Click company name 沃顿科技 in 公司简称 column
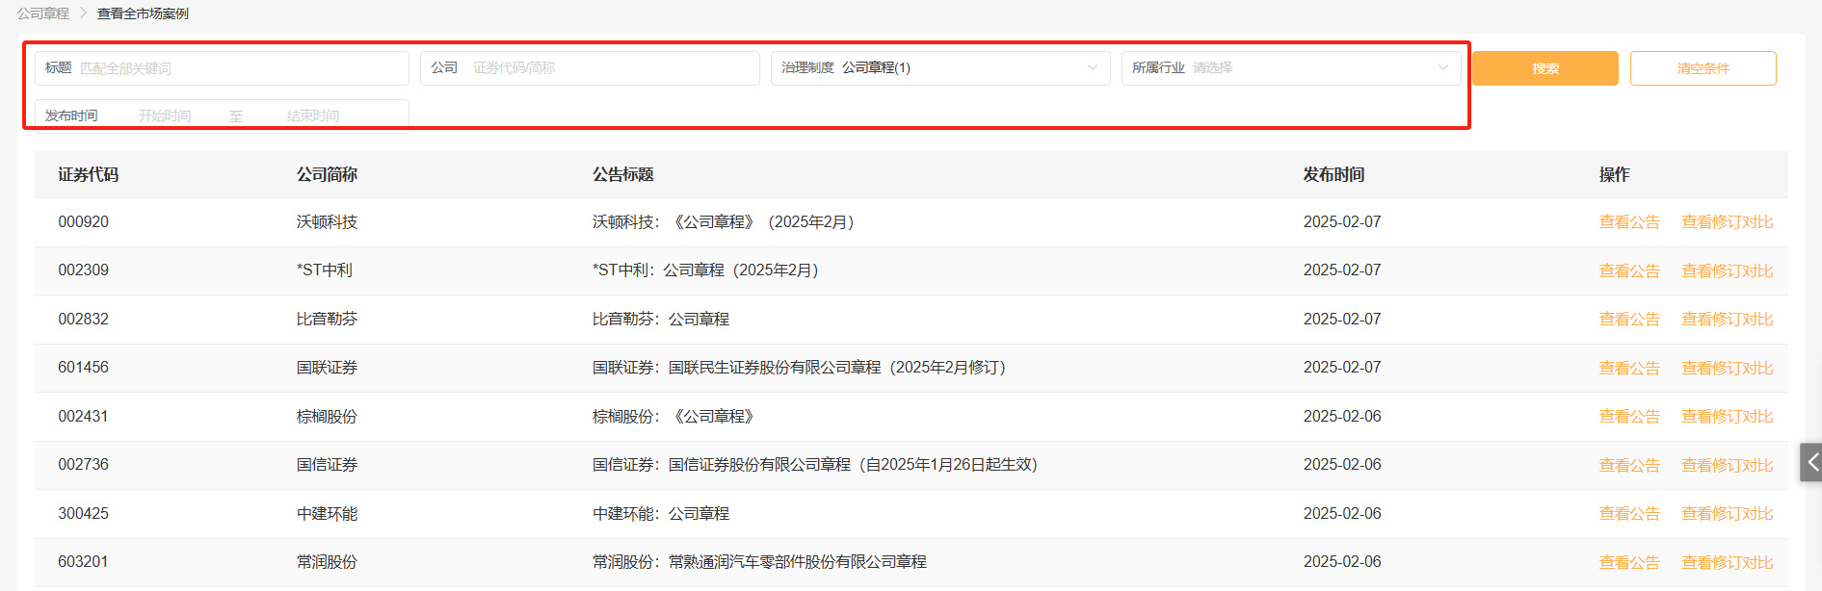 327,222
